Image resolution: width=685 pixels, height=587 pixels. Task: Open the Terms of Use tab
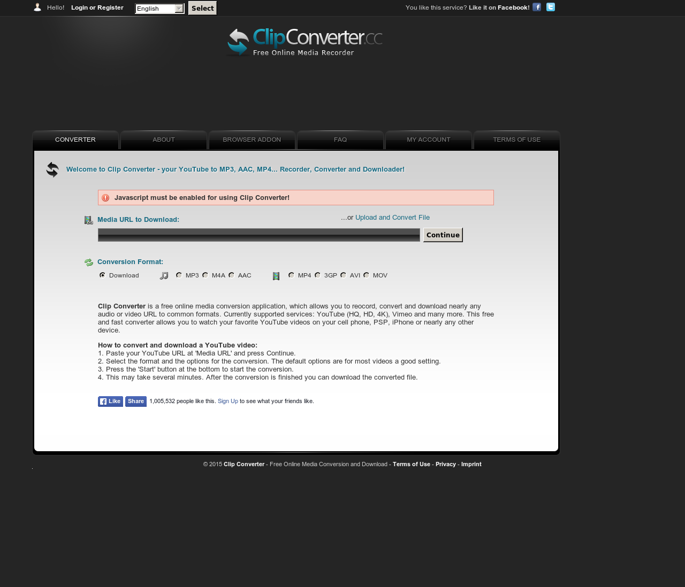pos(517,140)
